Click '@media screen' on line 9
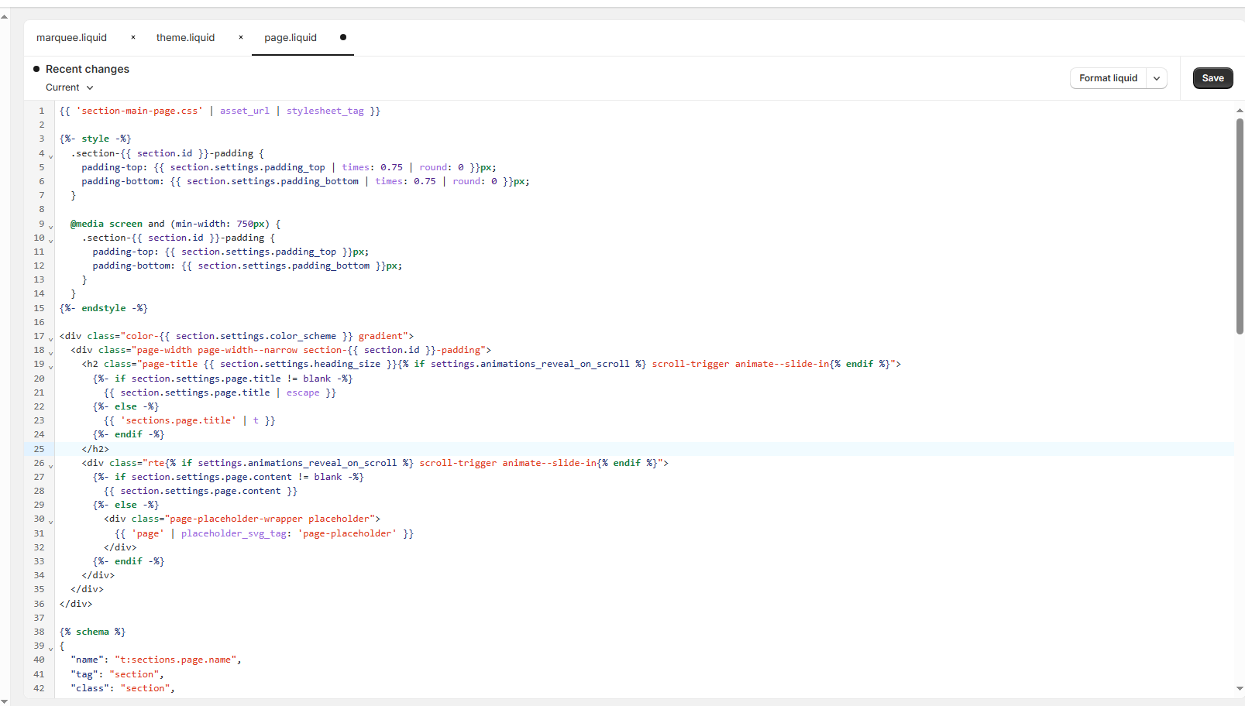Image resolution: width=1245 pixels, height=706 pixels. [106, 224]
